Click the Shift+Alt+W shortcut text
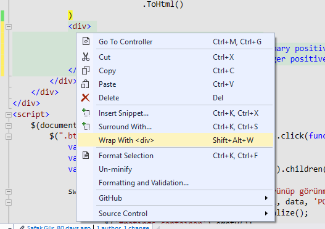325x229 pixels. [233, 140]
